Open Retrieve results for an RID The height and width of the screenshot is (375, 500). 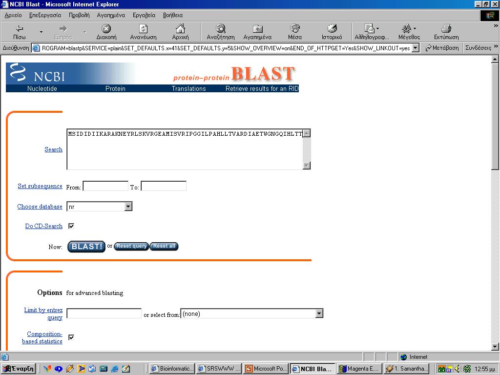[262, 89]
